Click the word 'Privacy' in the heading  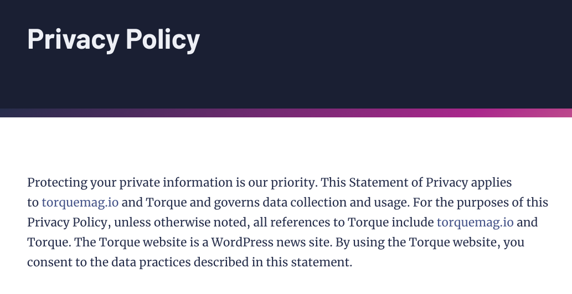[73, 39]
